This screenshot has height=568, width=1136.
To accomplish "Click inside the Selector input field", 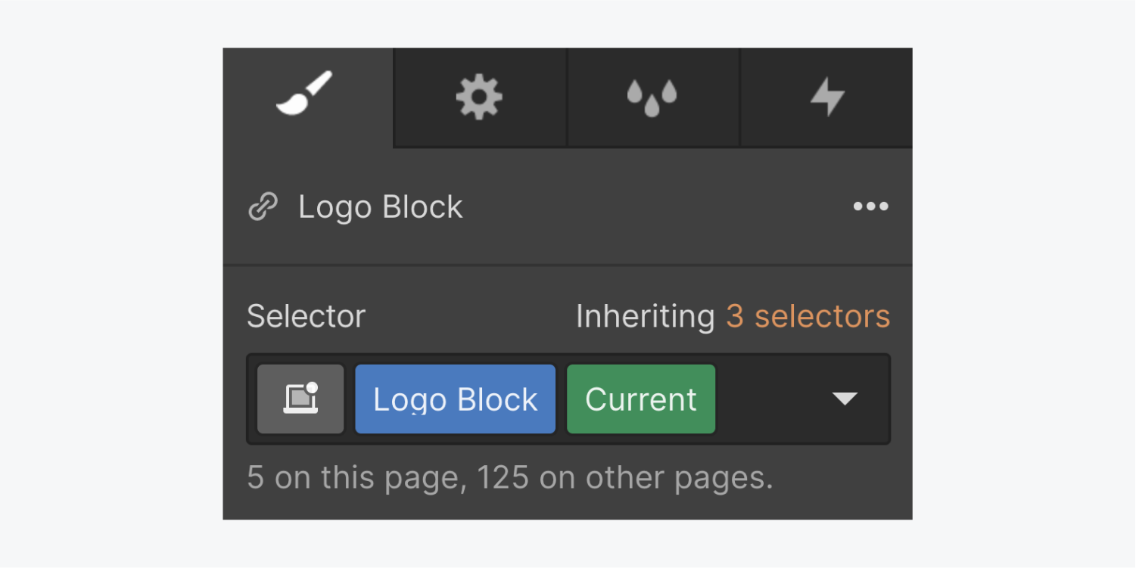I will pyautogui.click(x=772, y=399).
